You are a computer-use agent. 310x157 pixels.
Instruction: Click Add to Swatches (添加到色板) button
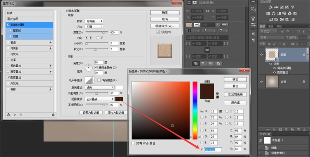coord(235,94)
